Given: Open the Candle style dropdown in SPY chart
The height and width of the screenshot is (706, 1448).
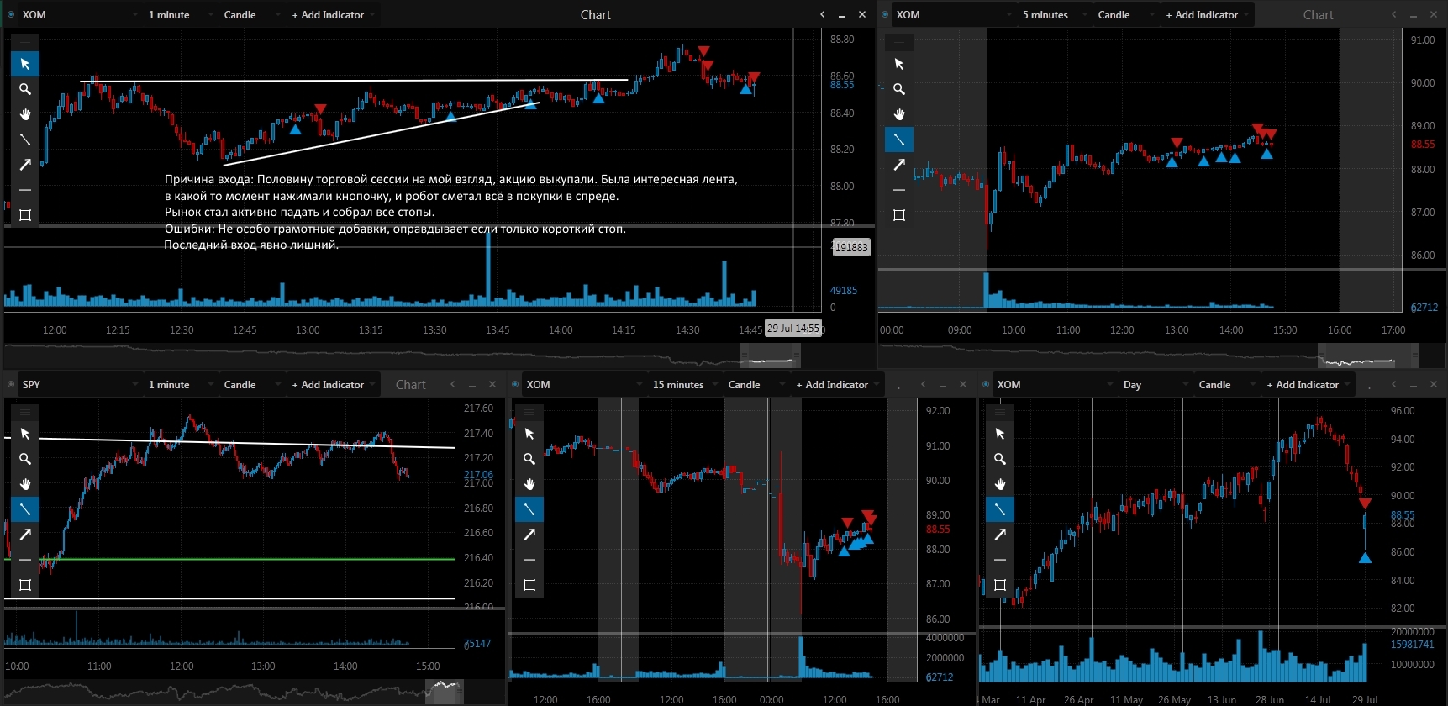Looking at the screenshot, I should pyautogui.click(x=251, y=384).
